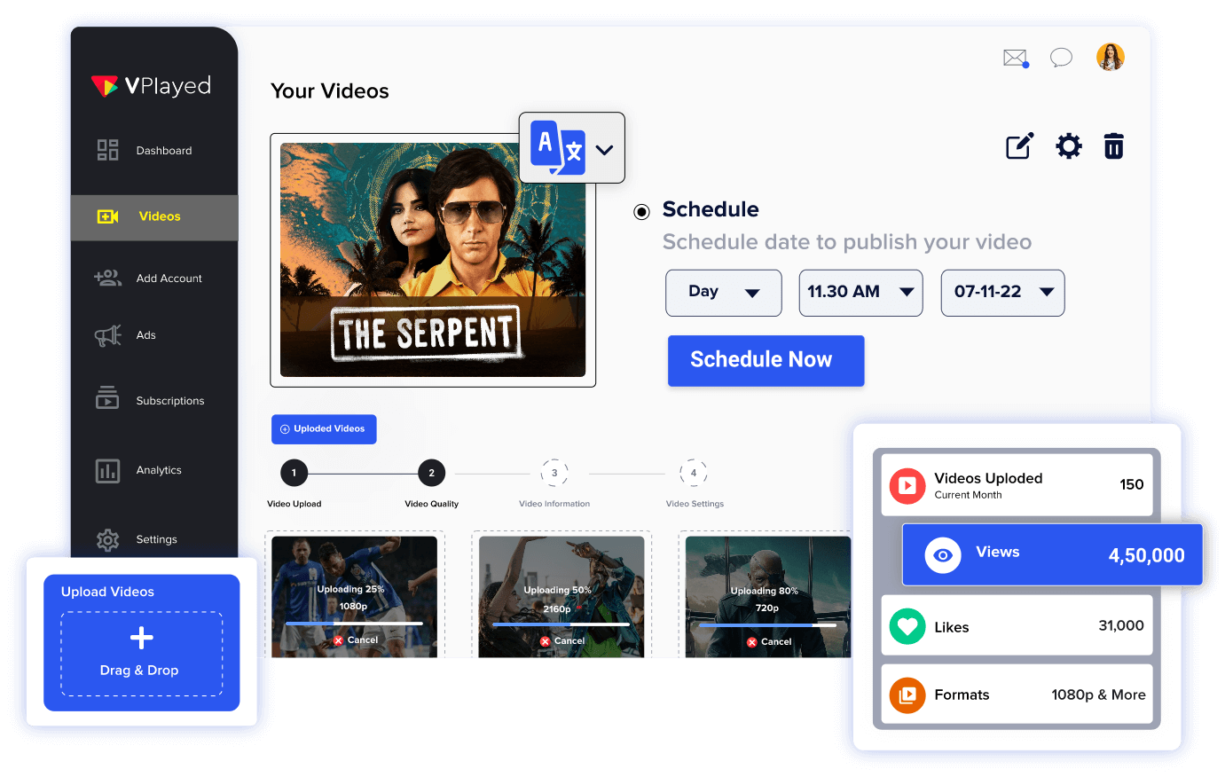This screenshot has width=1225, height=777.
Task: Click the translate icon above the video
Action: click(x=559, y=147)
